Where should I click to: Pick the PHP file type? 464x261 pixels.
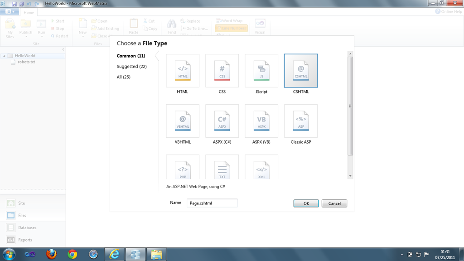183,167
